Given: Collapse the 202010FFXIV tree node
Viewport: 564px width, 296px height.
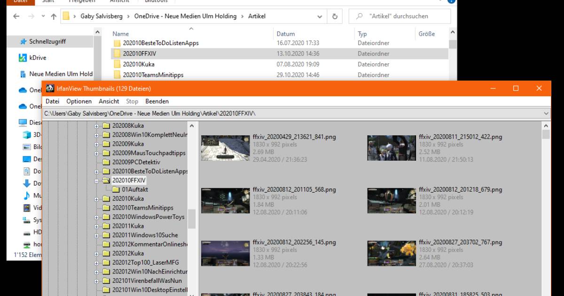Looking at the screenshot, I should [97, 180].
